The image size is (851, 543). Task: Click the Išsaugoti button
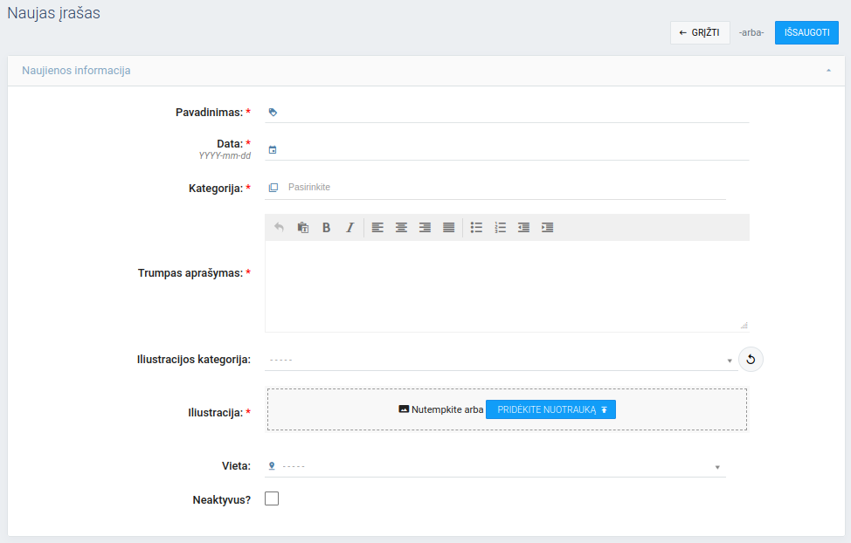[x=806, y=32]
